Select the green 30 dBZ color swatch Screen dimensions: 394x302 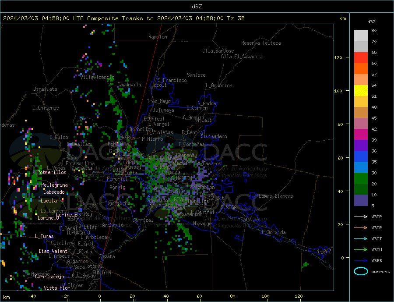(361, 178)
